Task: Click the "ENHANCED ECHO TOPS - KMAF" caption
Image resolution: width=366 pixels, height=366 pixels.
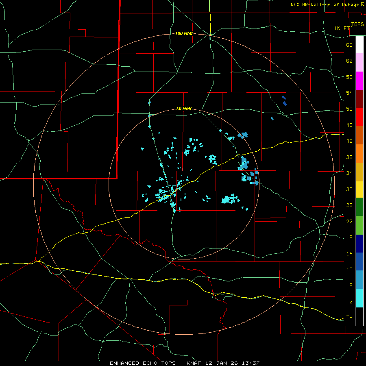Action: (x=155, y=363)
